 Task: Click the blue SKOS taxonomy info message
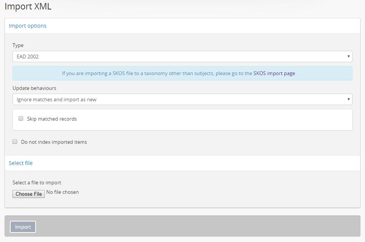(151, 73)
